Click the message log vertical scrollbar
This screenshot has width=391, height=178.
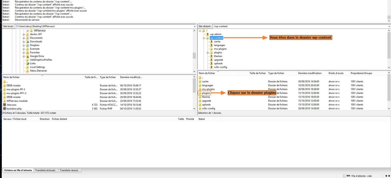389,11
